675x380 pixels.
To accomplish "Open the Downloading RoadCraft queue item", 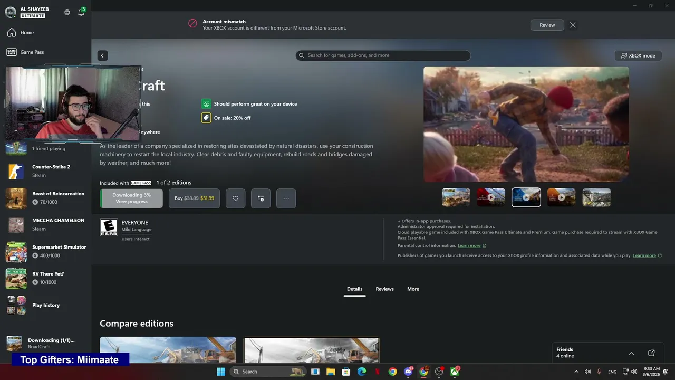I will pyautogui.click(x=46, y=344).
